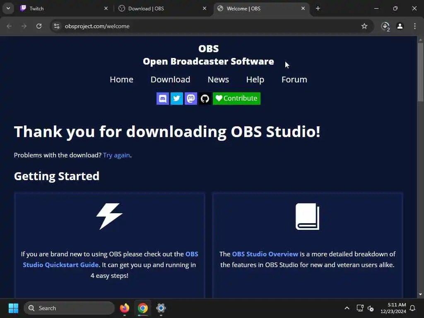Click the green Contribute button
The height and width of the screenshot is (318, 424).
[x=236, y=99]
